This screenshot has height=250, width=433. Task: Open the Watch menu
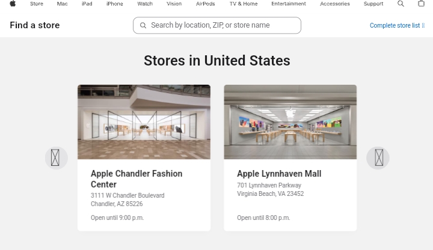145,4
